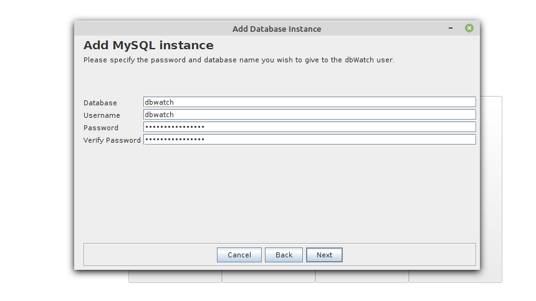Select the Verify Password field

pyautogui.click(x=309, y=140)
